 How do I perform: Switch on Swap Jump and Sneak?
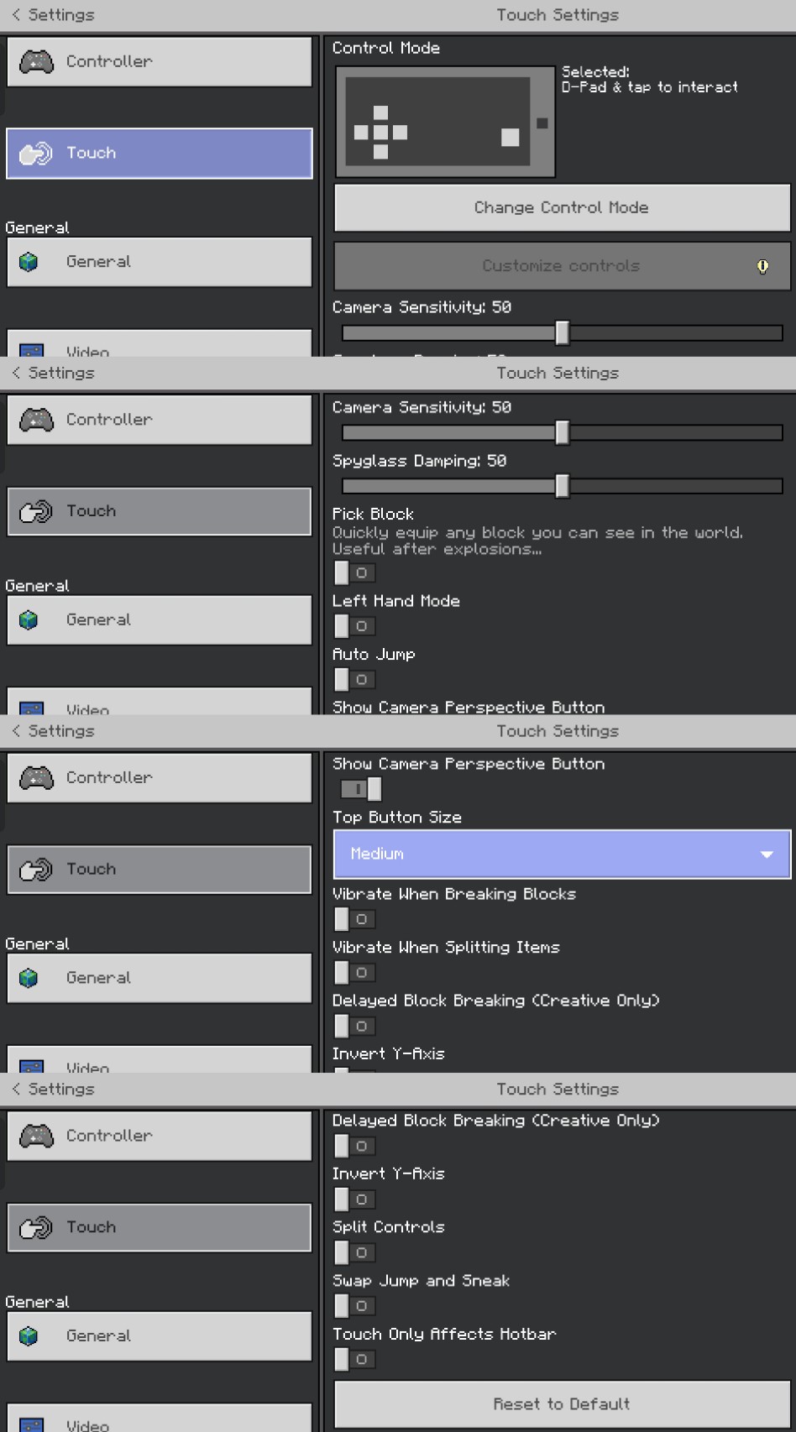click(353, 1306)
